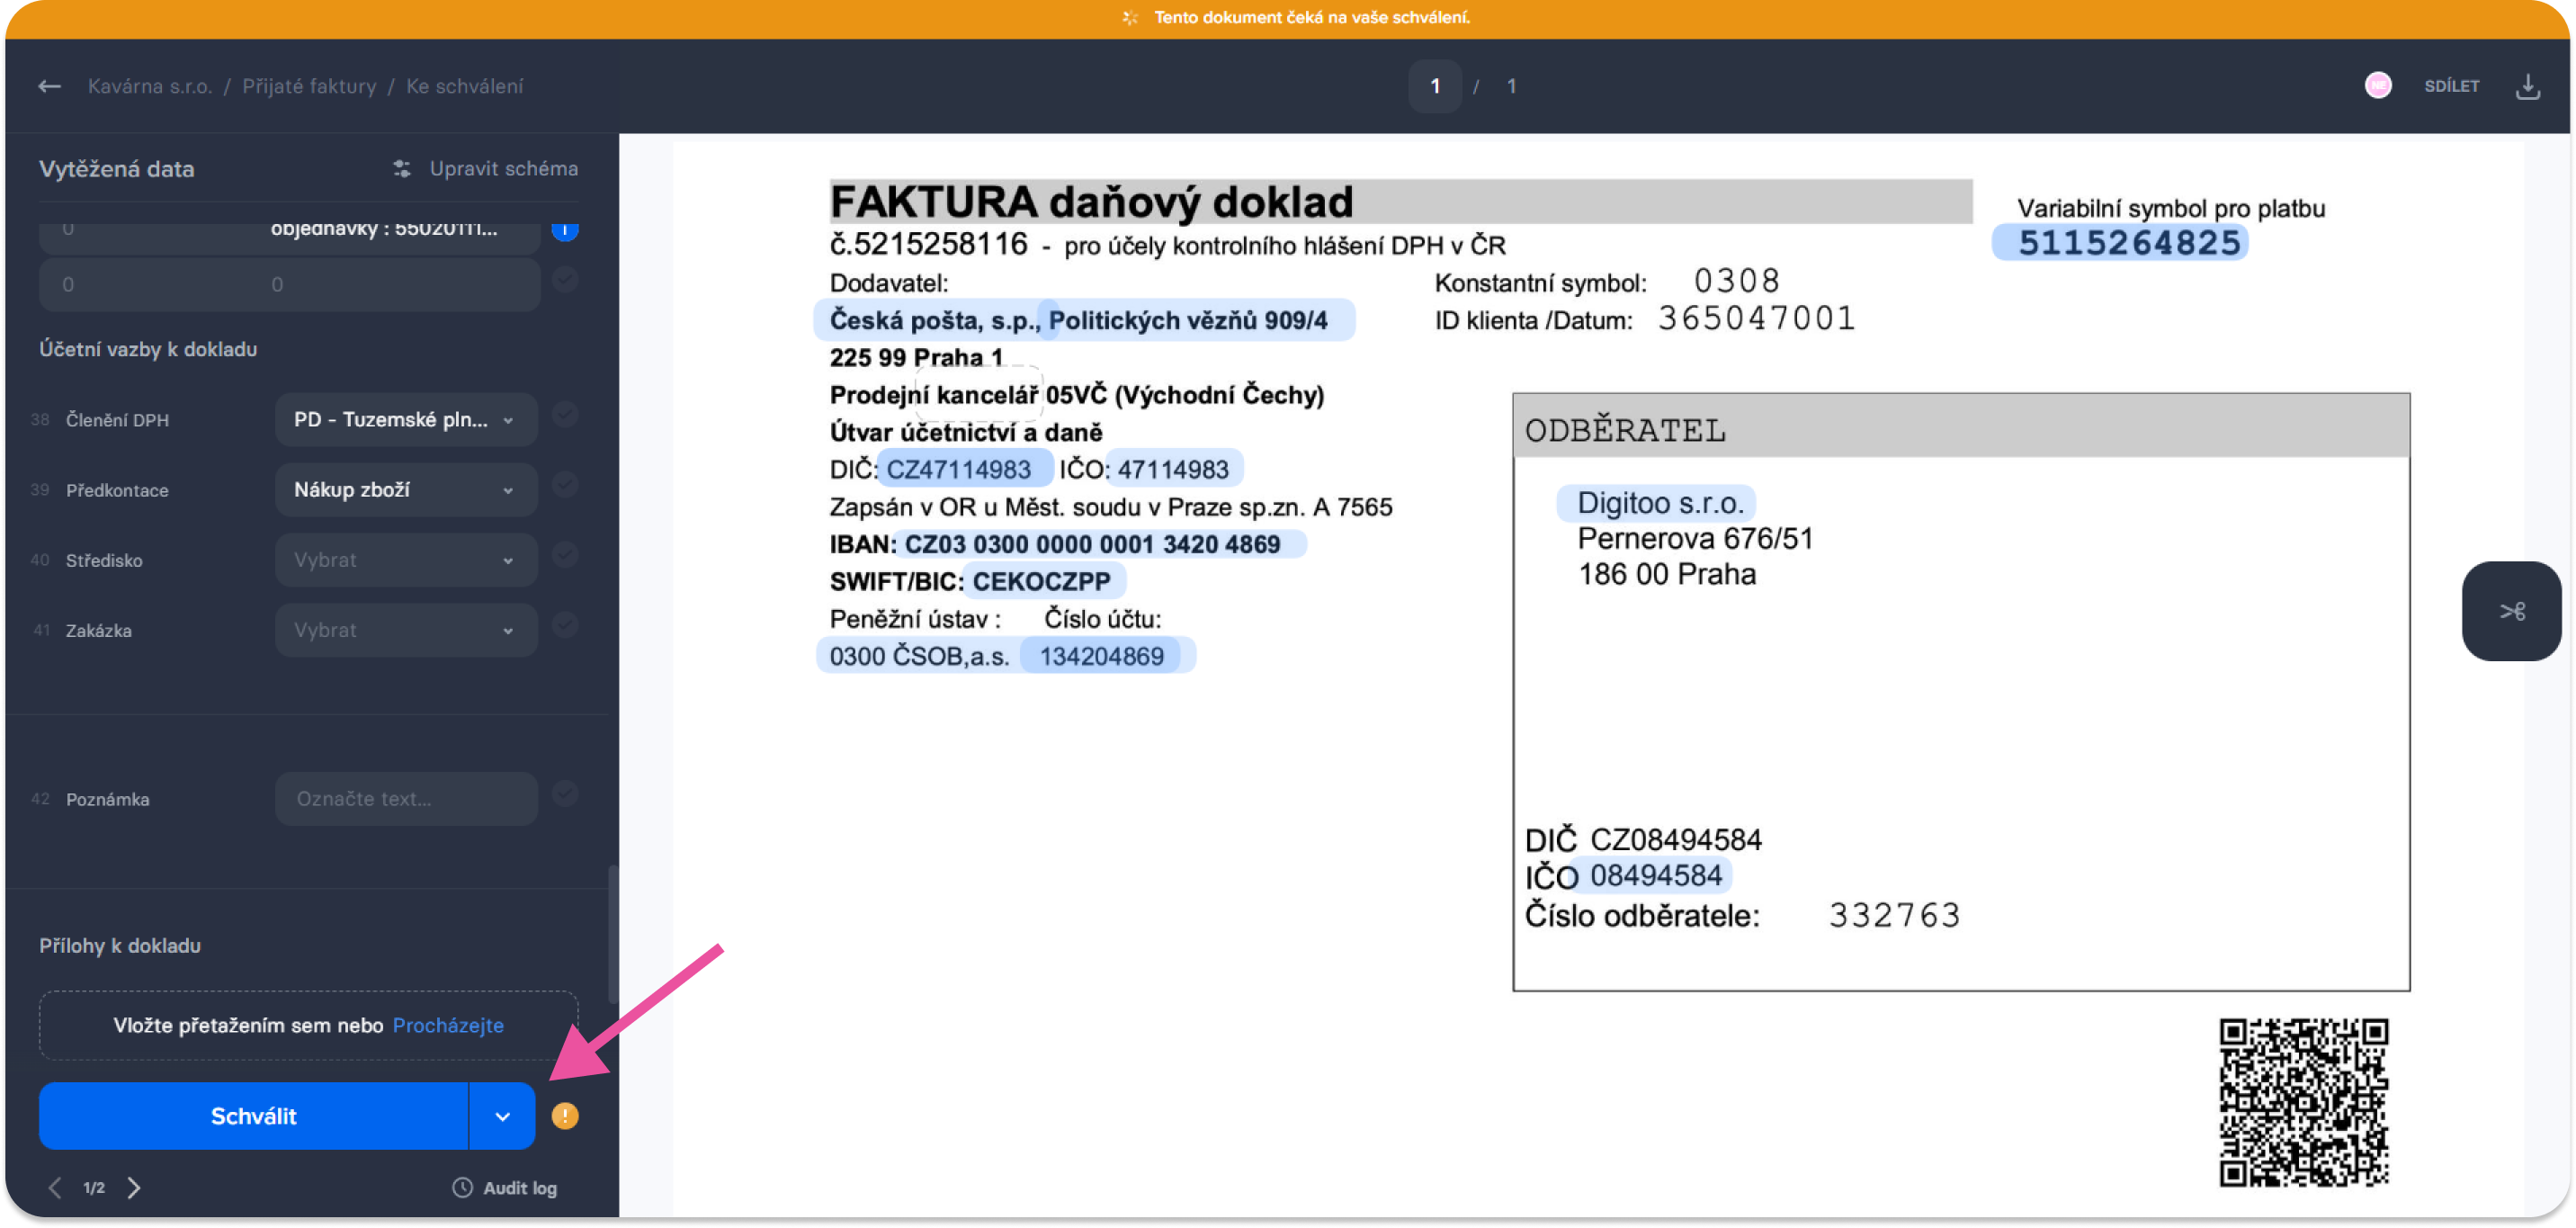This screenshot has width=2576, height=1228.
Task: Click the left panel vertical scrollbar
Action: (x=612, y=932)
